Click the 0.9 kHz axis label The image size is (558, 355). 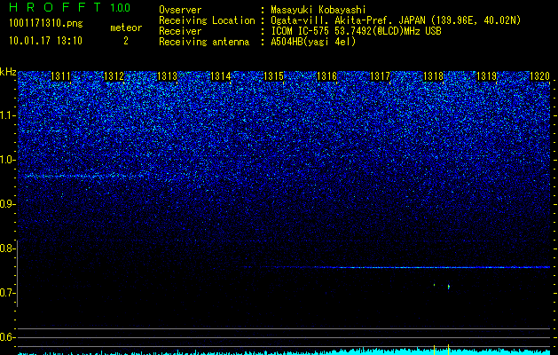pos(7,204)
